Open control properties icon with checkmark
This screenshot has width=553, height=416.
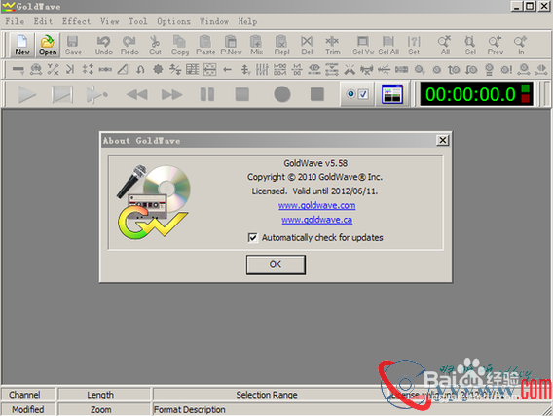click(357, 94)
